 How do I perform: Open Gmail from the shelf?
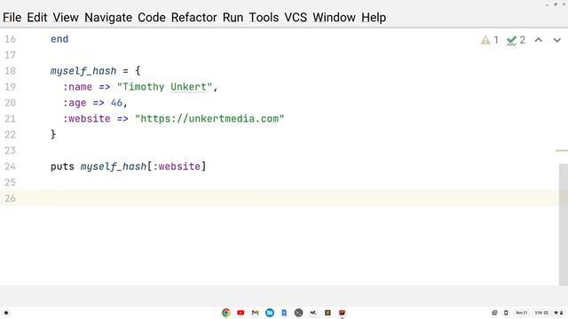point(255,313)
